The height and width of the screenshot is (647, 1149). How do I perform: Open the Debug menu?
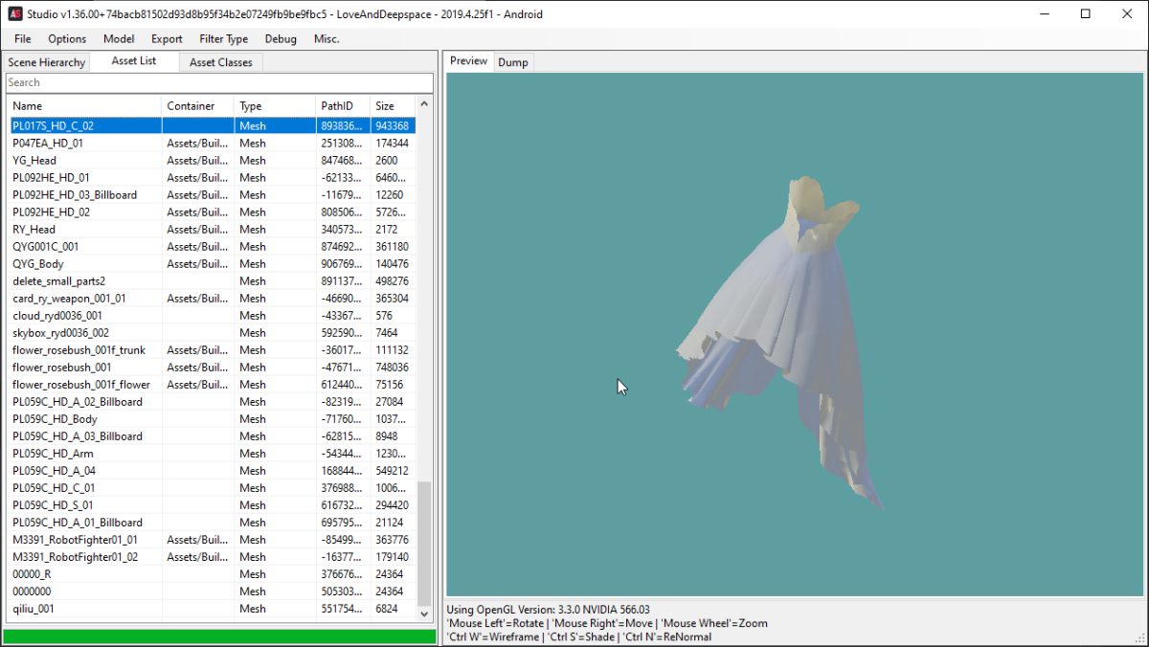pyautogui.click(x=281, y=39)
